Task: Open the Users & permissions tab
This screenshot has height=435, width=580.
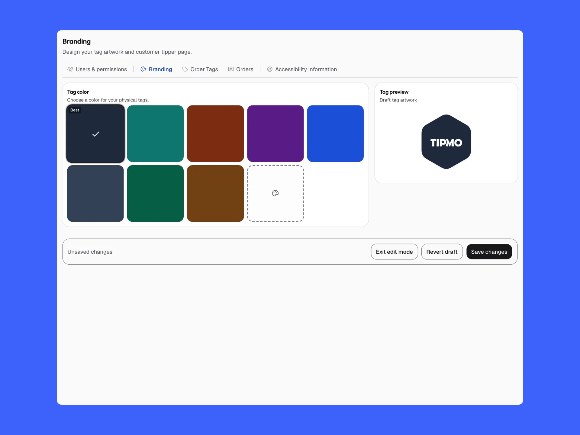Action: pos(97,69)
